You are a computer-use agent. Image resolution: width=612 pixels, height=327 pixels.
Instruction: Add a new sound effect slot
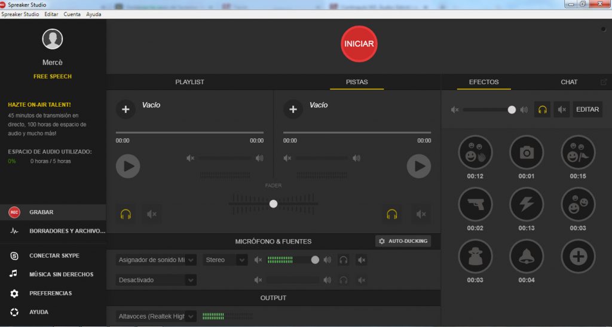(578, 257)
